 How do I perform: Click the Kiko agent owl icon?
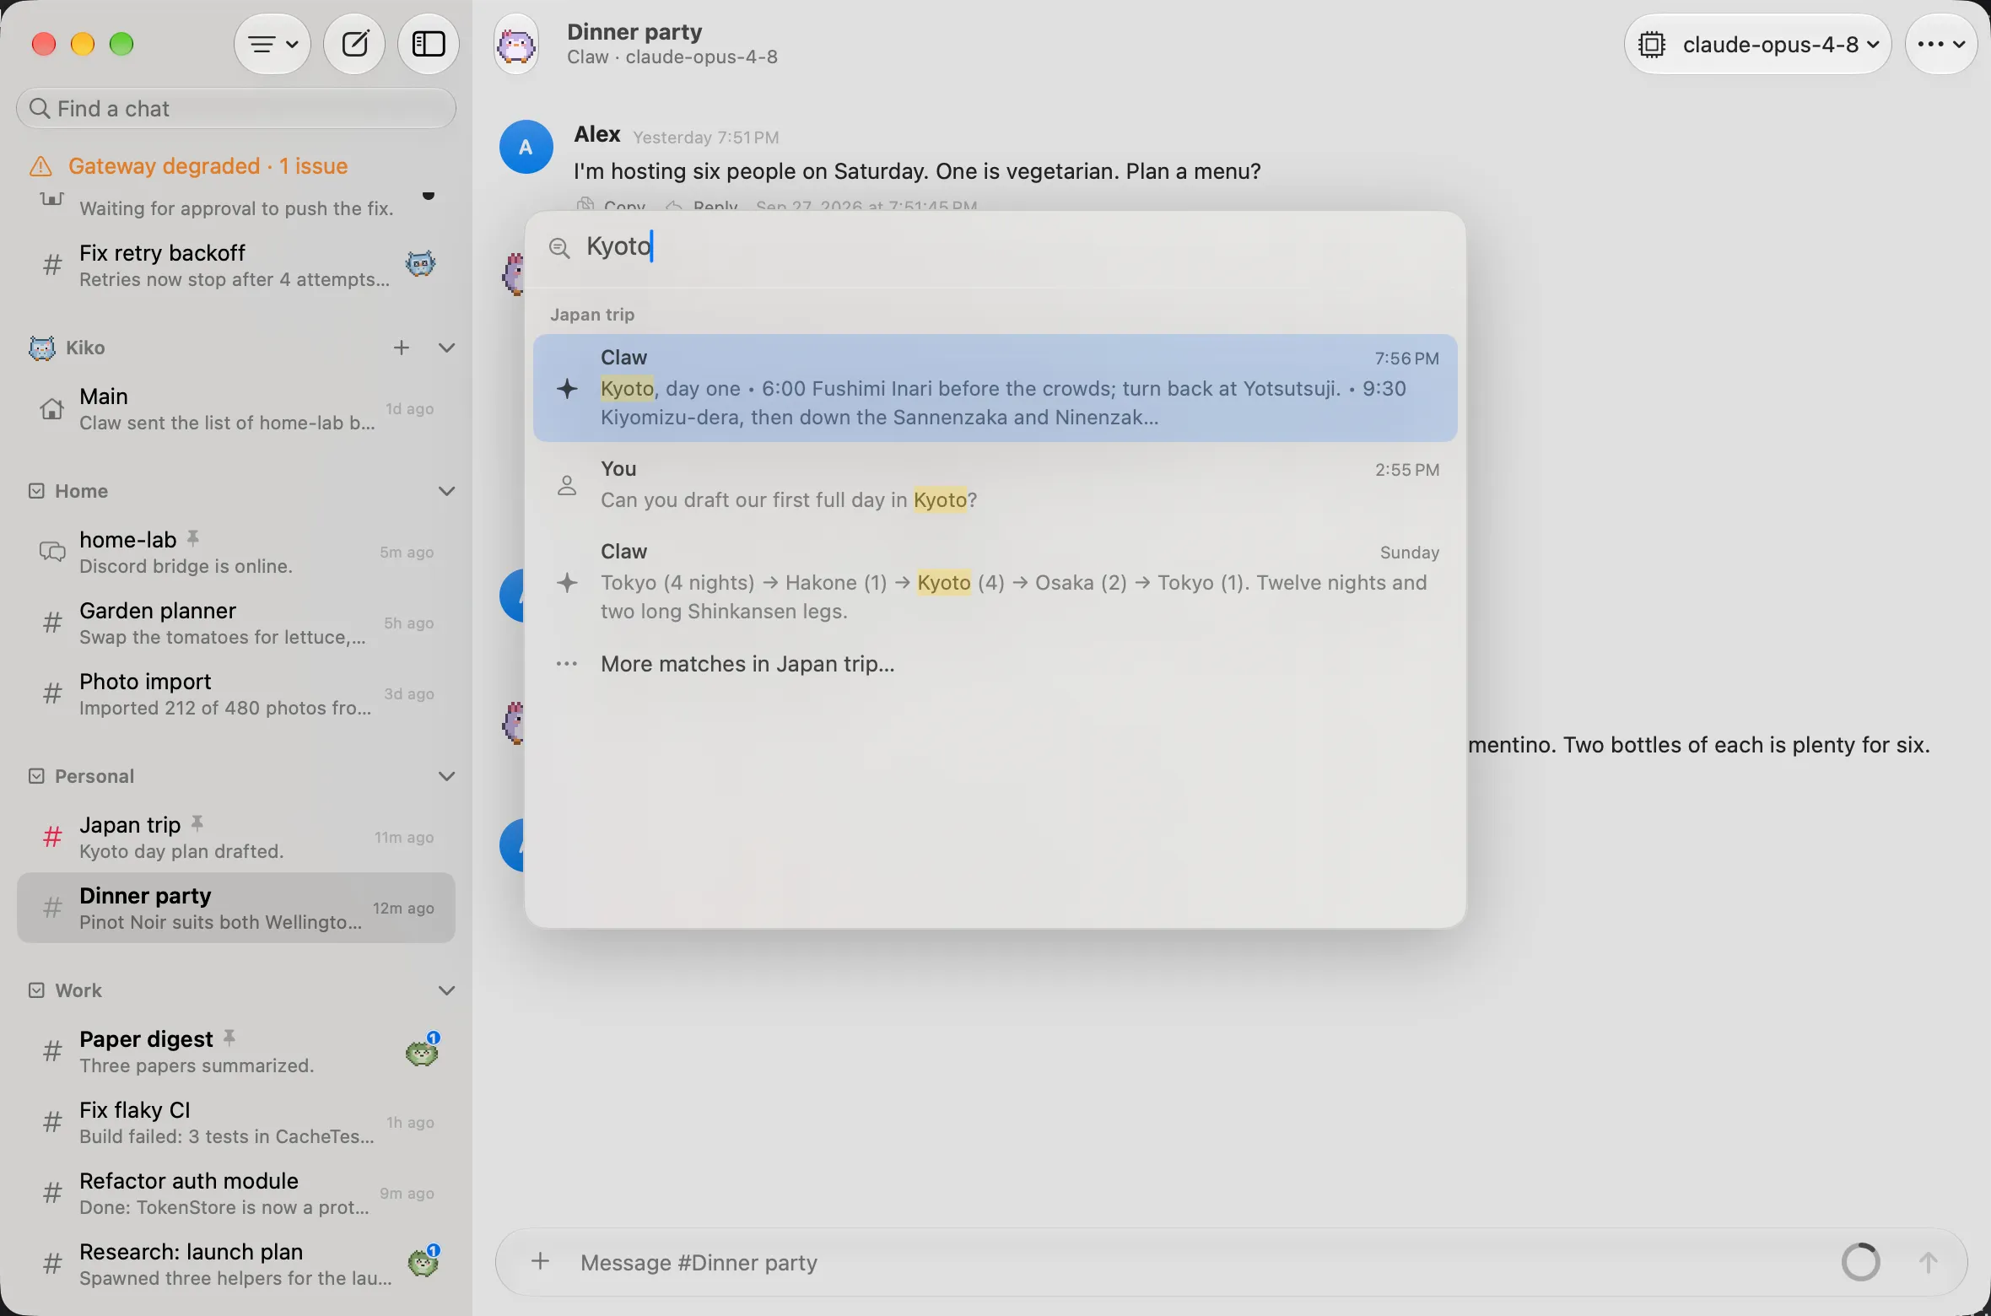41,348
